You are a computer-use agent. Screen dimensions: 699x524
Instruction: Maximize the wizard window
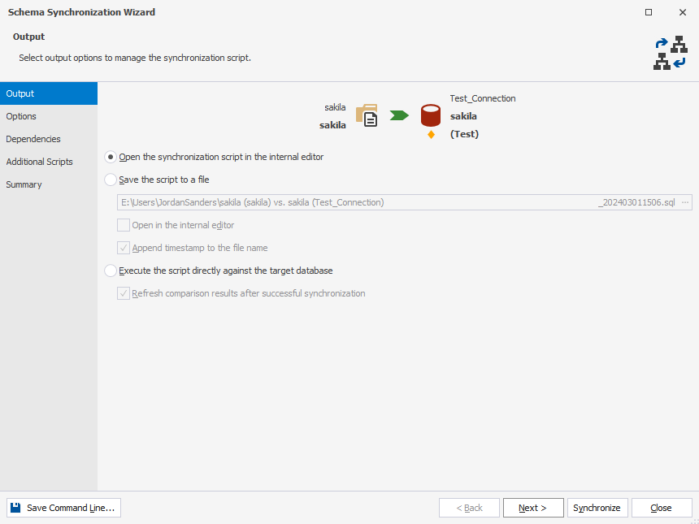point(649,12)
